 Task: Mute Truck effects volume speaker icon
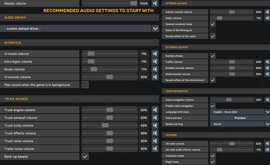[155, 133]
